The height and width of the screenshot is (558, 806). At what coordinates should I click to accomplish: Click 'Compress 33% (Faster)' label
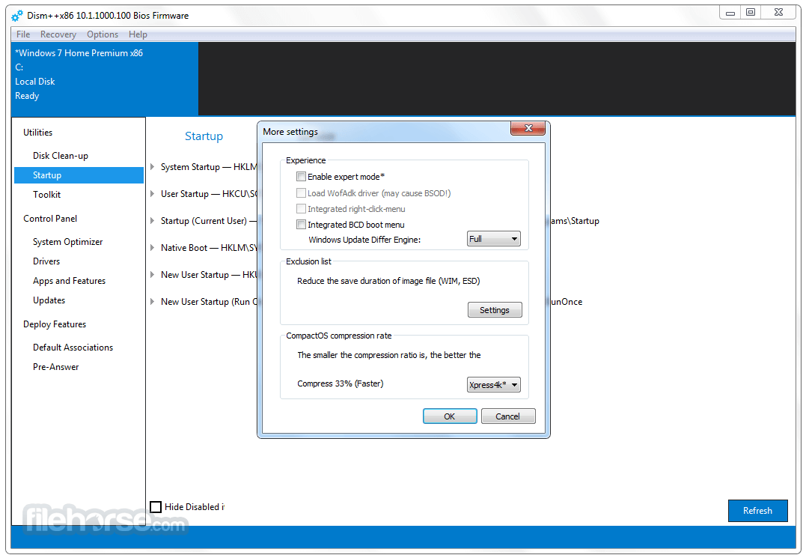341,383
